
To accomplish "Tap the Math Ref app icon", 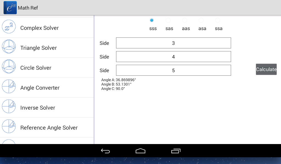I will [x=10, y=8].
